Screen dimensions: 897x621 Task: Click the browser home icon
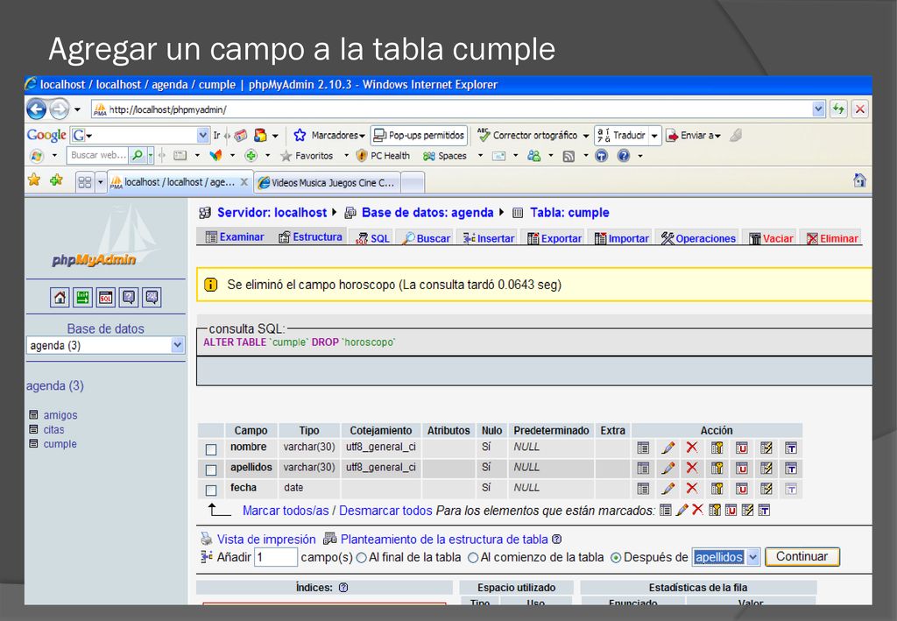point(858,180)
